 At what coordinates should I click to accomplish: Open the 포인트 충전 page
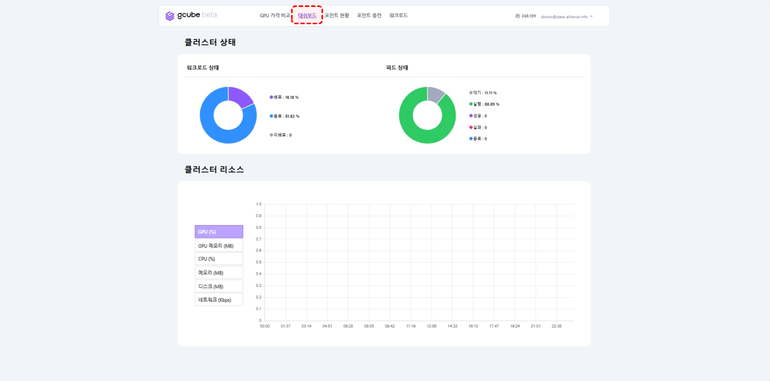click(x=369, y=15)
